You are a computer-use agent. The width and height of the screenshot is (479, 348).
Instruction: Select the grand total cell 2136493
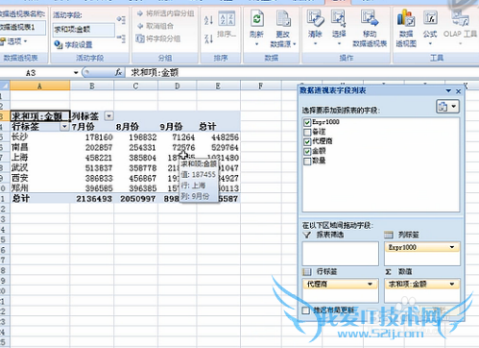(92, 199)
